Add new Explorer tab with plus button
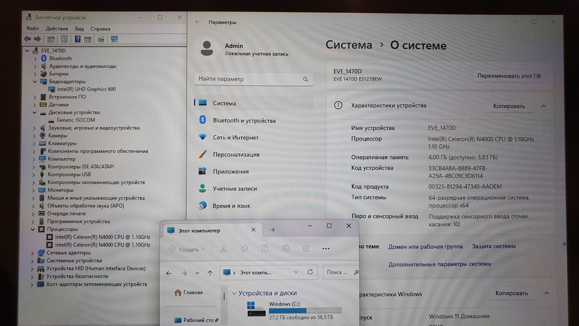 273,230
